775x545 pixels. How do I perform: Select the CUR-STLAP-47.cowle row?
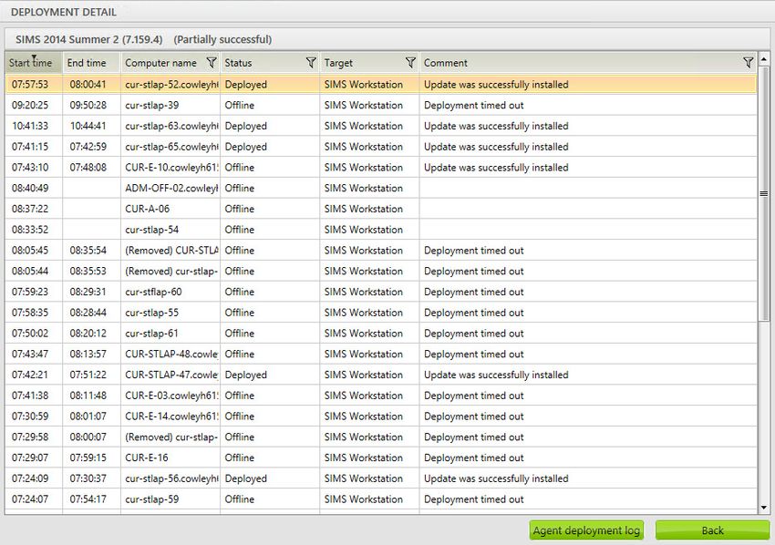381,375
